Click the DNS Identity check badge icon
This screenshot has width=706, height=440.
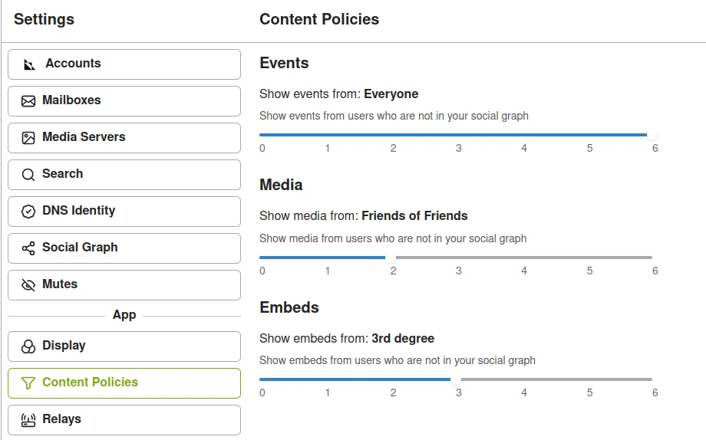pyautogui.click(x=28, y=212)
